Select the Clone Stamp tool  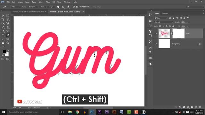click(x=8, y=27)
